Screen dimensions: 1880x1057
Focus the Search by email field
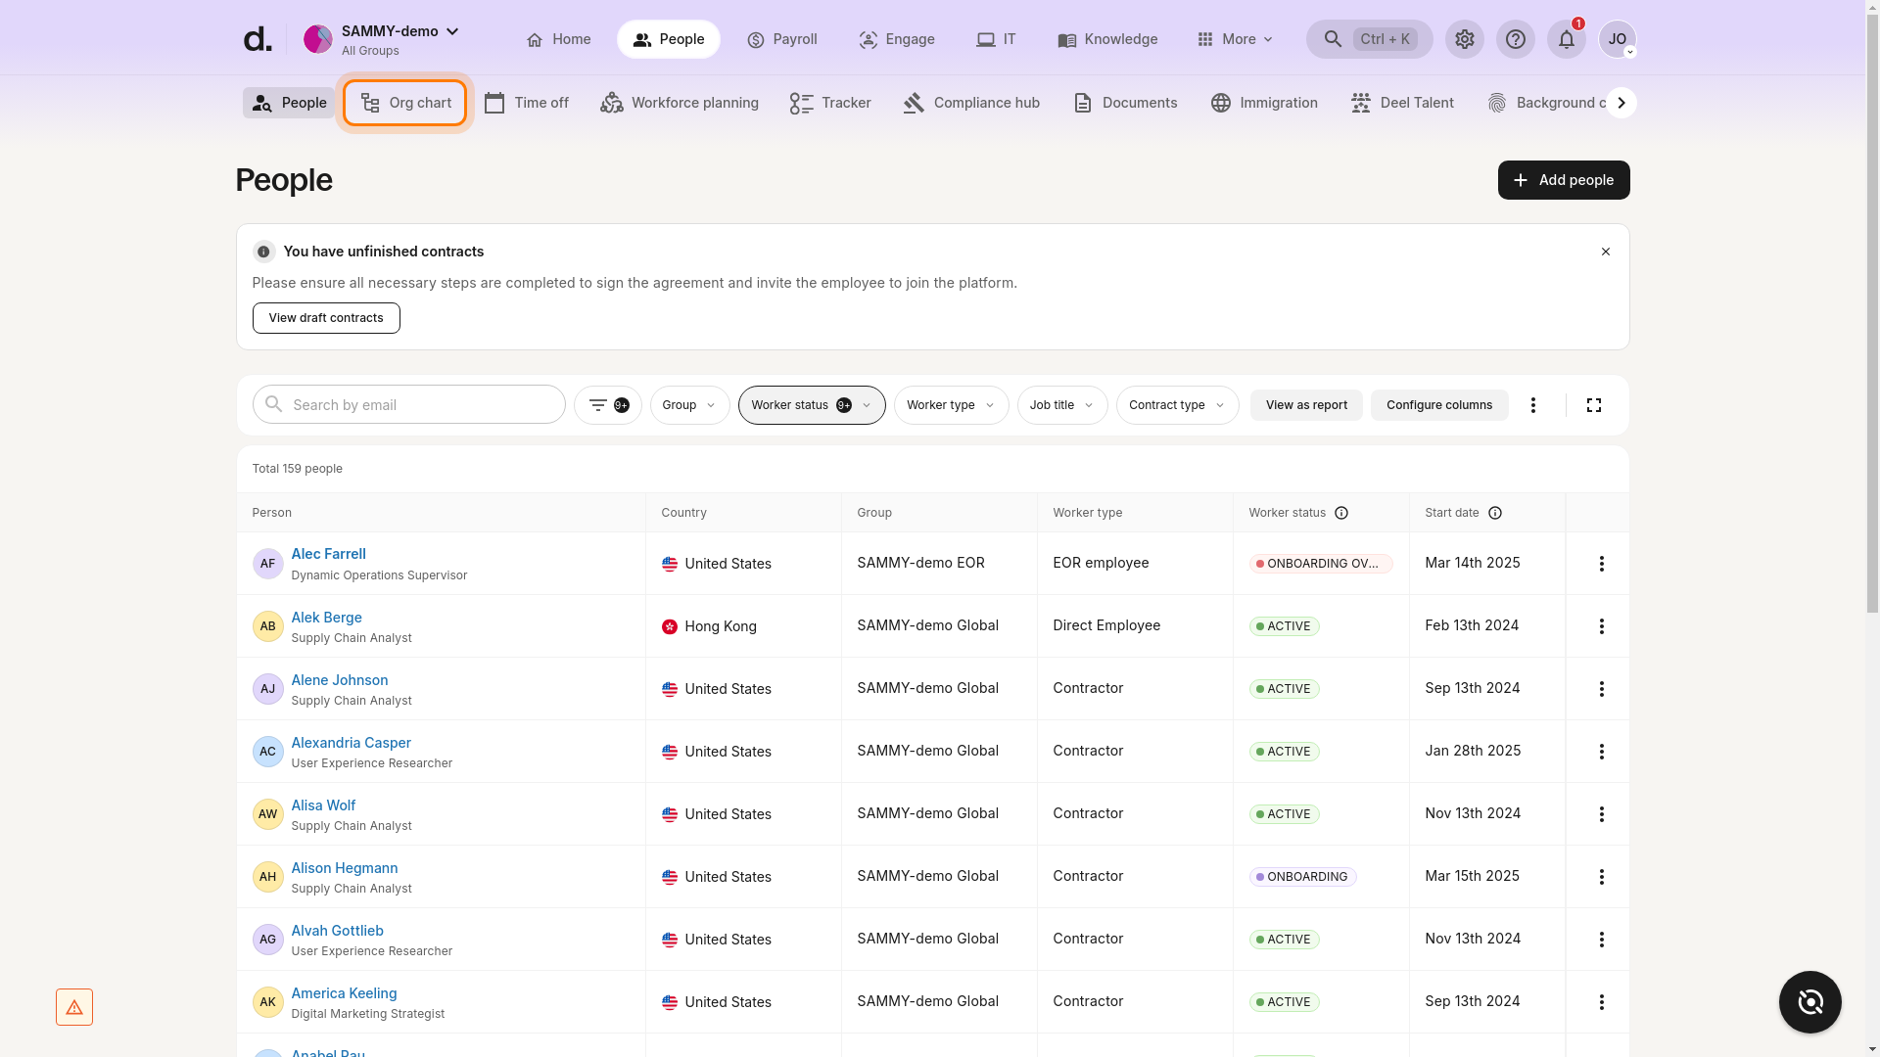point(409,405)
